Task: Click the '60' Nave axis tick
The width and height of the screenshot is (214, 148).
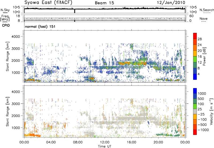Action: pos(192,16)
